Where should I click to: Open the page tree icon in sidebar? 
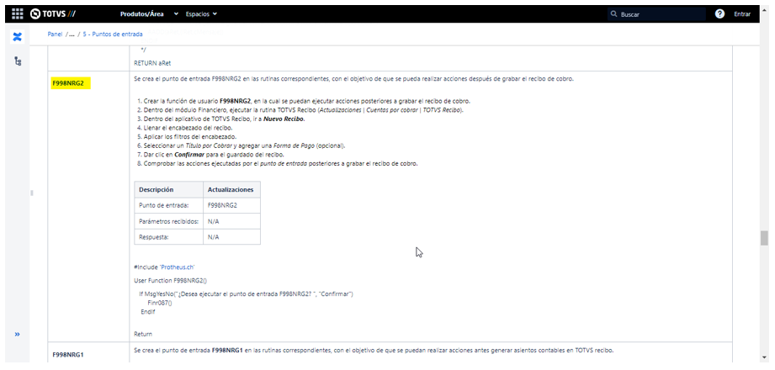coord(18,61)
